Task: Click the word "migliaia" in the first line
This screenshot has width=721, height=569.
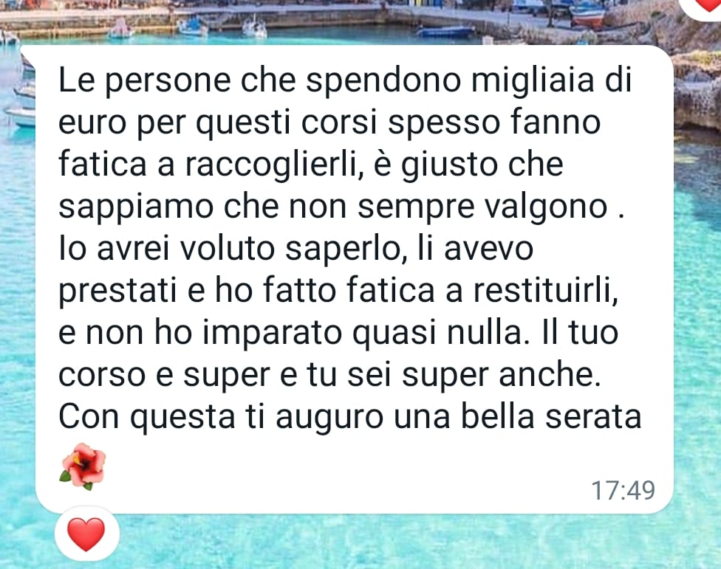Action: 533,81
